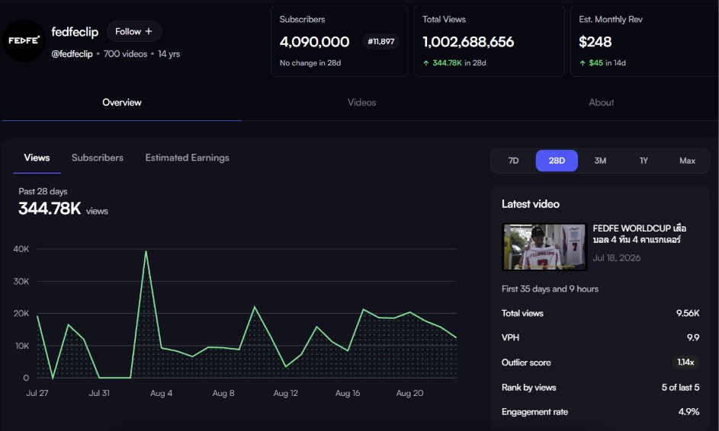The width and height of the screenshot is (719, 431).
Task: Click the No change in 28d text
Action: 310,63
